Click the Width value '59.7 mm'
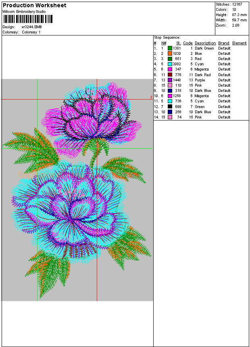 pyautogui.click(x=240, y=20)
